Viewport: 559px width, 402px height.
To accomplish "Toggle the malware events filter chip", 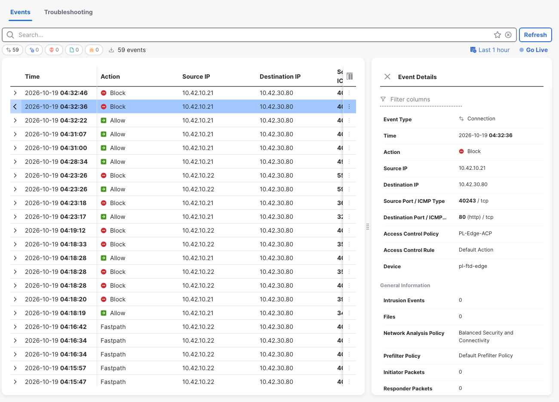I will [54, 50].
